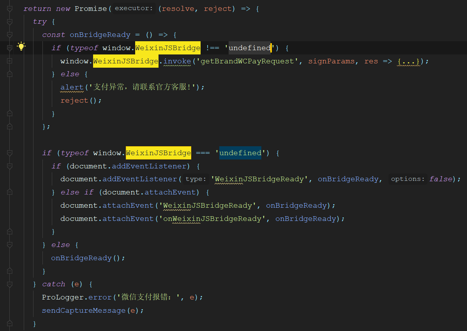Click the 'try' keyword
The width and height of the screenshot is (467, 331).
[40, 22]
